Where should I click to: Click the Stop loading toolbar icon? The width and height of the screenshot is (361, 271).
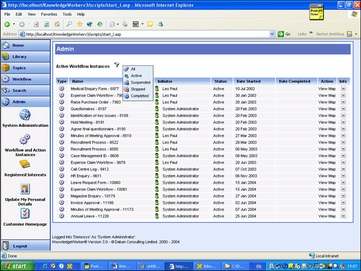pos(36,24)
